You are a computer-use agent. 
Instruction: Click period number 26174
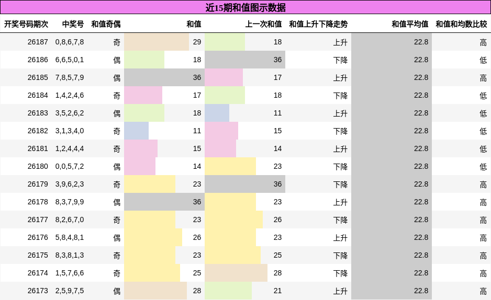pos(38,273)
